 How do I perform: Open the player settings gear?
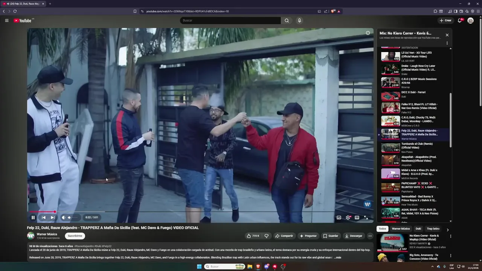pyautogui.click(x=348, y=218)
